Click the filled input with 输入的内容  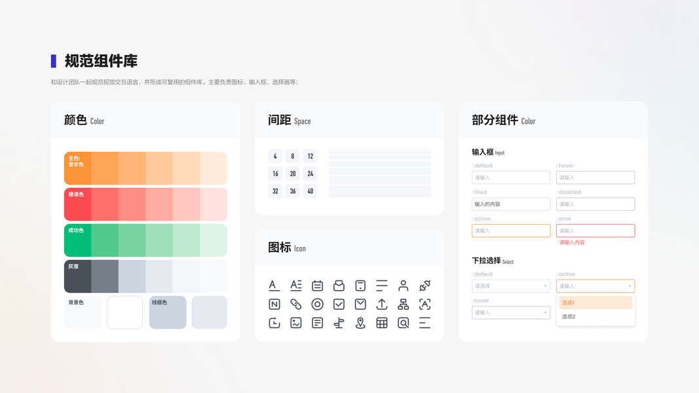(x=511, y=204)
